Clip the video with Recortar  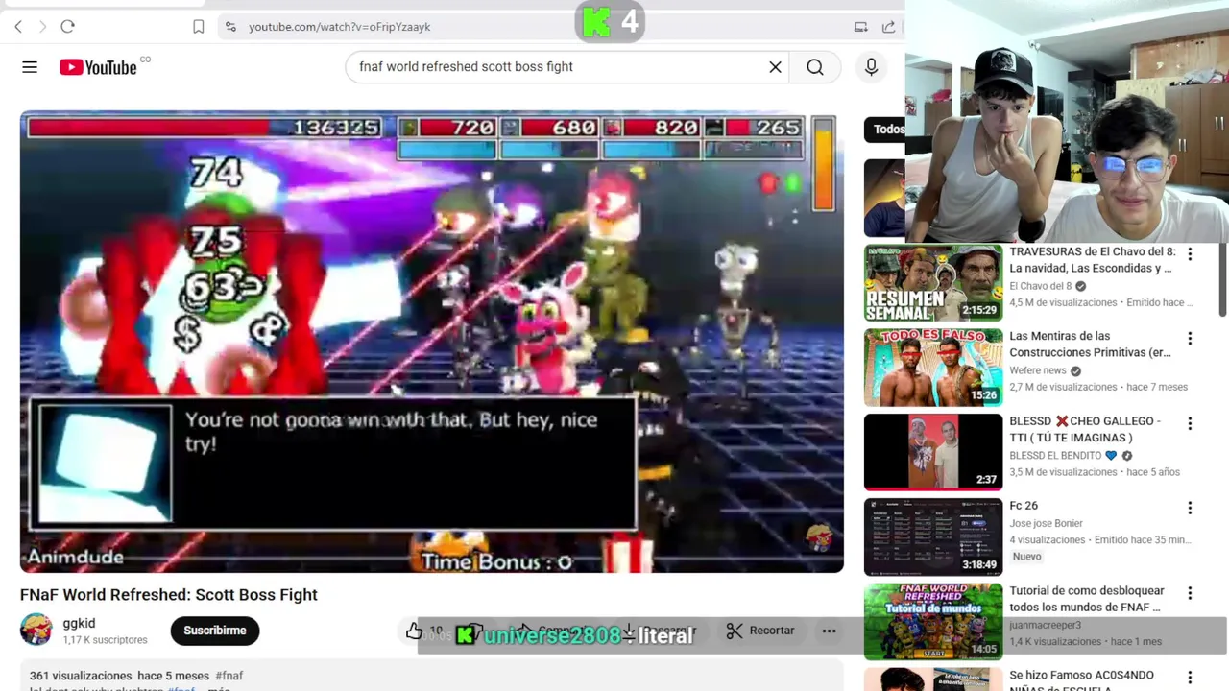pyautogui.click(x=760, y=631)
